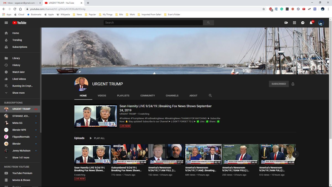The image size is (332, 187).
Task: Click the search magnifier button
Action: (x=208, y=23)
